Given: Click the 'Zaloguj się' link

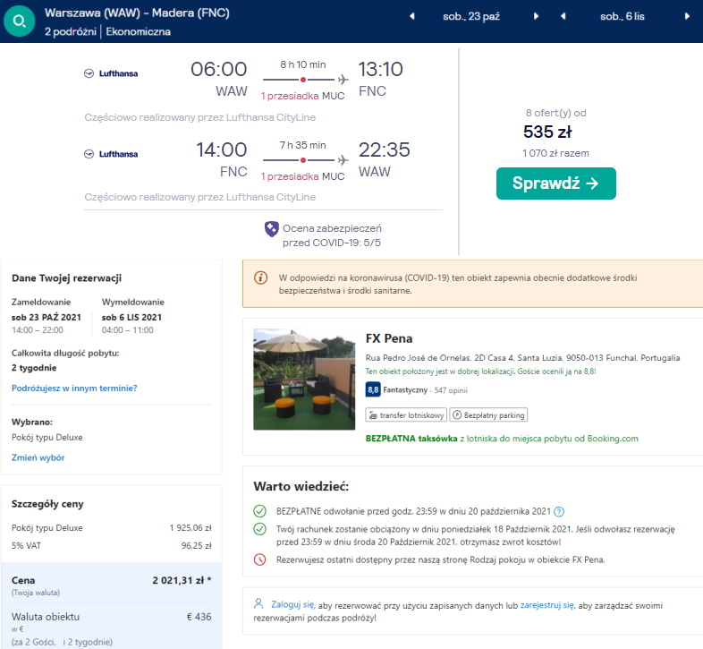Looking at the screenshot, I should [292, 604].
